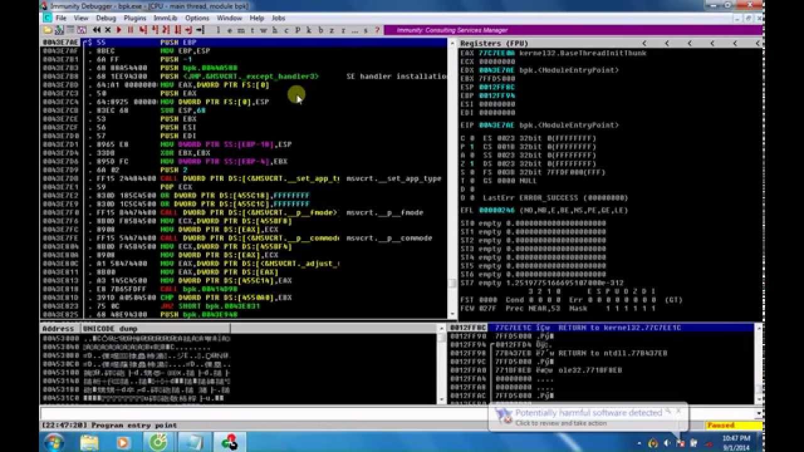Show Threads with t button
The width and height of the screenshot is (804, 452).
coord(252,30)
